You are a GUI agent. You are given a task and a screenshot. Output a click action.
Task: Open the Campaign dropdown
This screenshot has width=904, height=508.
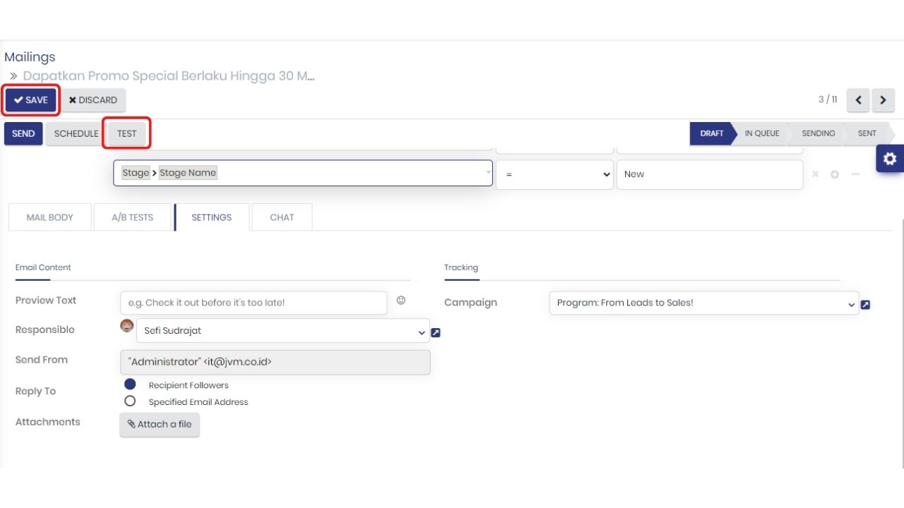pyautogui.click(x=704, y=303)
